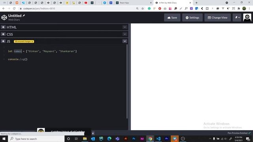
Task: Open Premiere Pro from the taskbar
Action: tap(166, 138)
